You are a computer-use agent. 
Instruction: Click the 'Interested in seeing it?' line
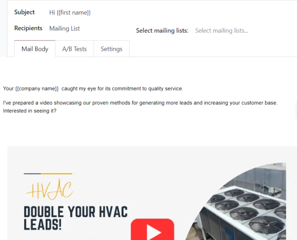pos(30,111)
